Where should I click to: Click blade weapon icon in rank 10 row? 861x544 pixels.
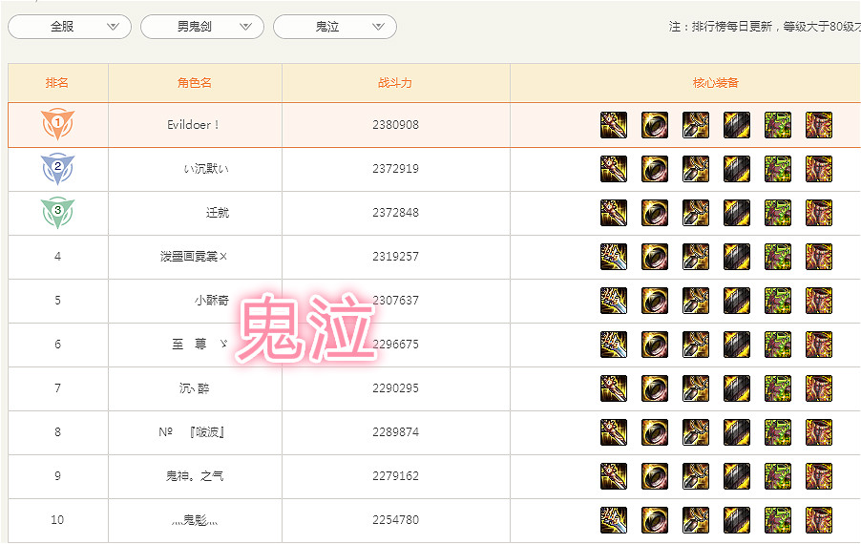pos(614,520)
